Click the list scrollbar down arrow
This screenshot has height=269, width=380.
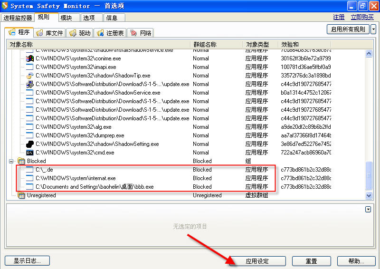click(369, 195)
